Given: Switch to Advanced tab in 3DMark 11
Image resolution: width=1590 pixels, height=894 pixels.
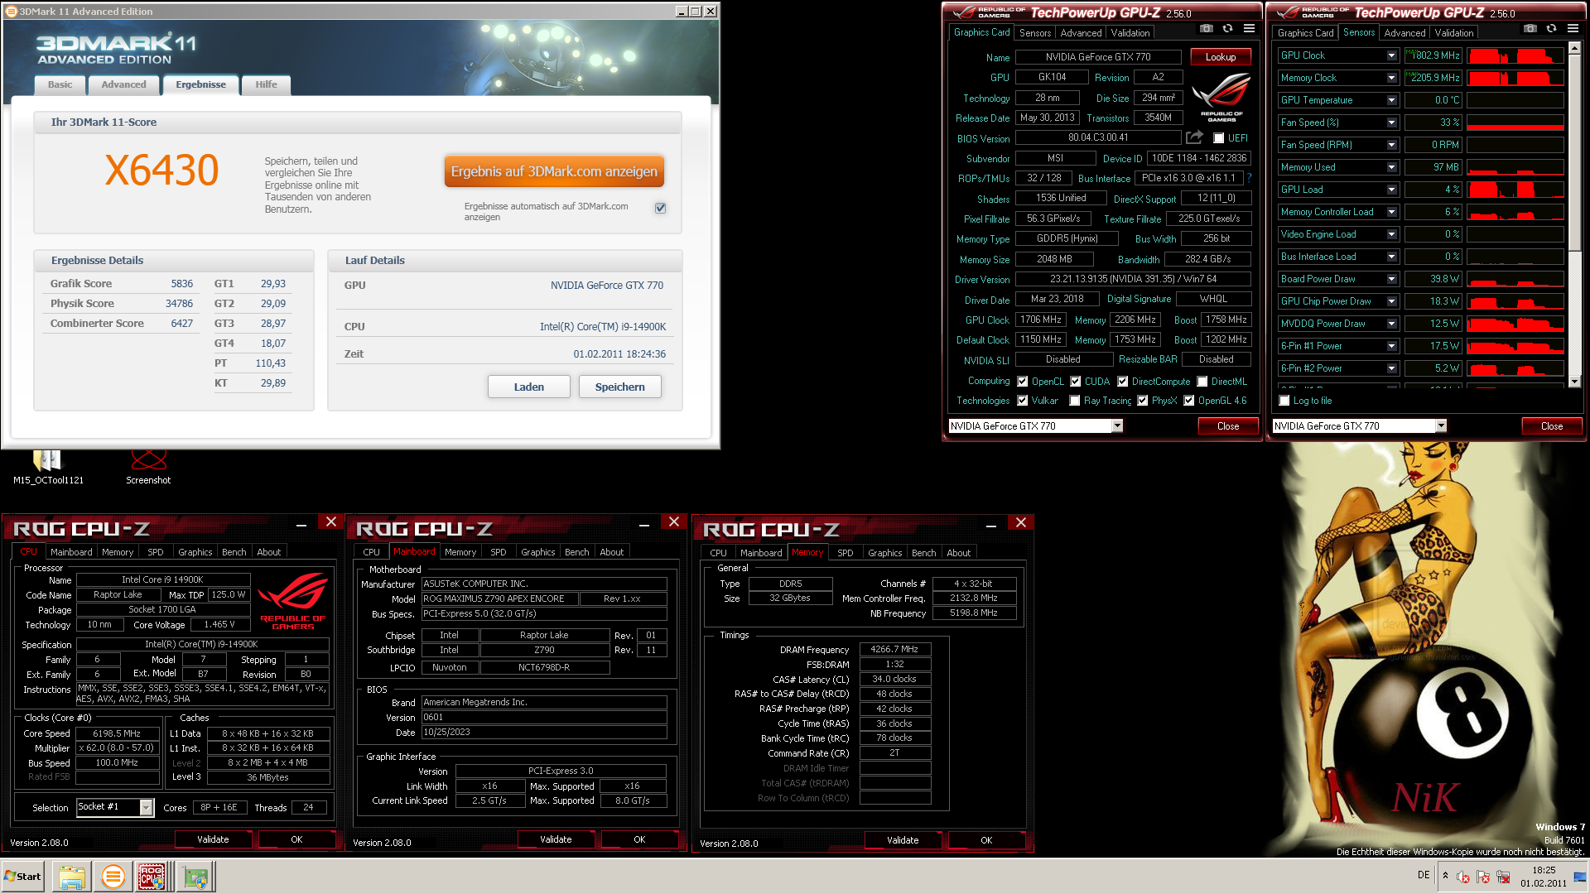Looking at the screenshot, I should (123, 84).
